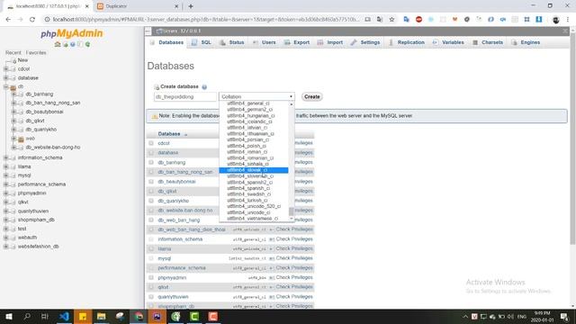Image resolution: width=576 pixels, height=324 pixels.
Task: Expand the mysql node in tree
Action: coord(6,175)
